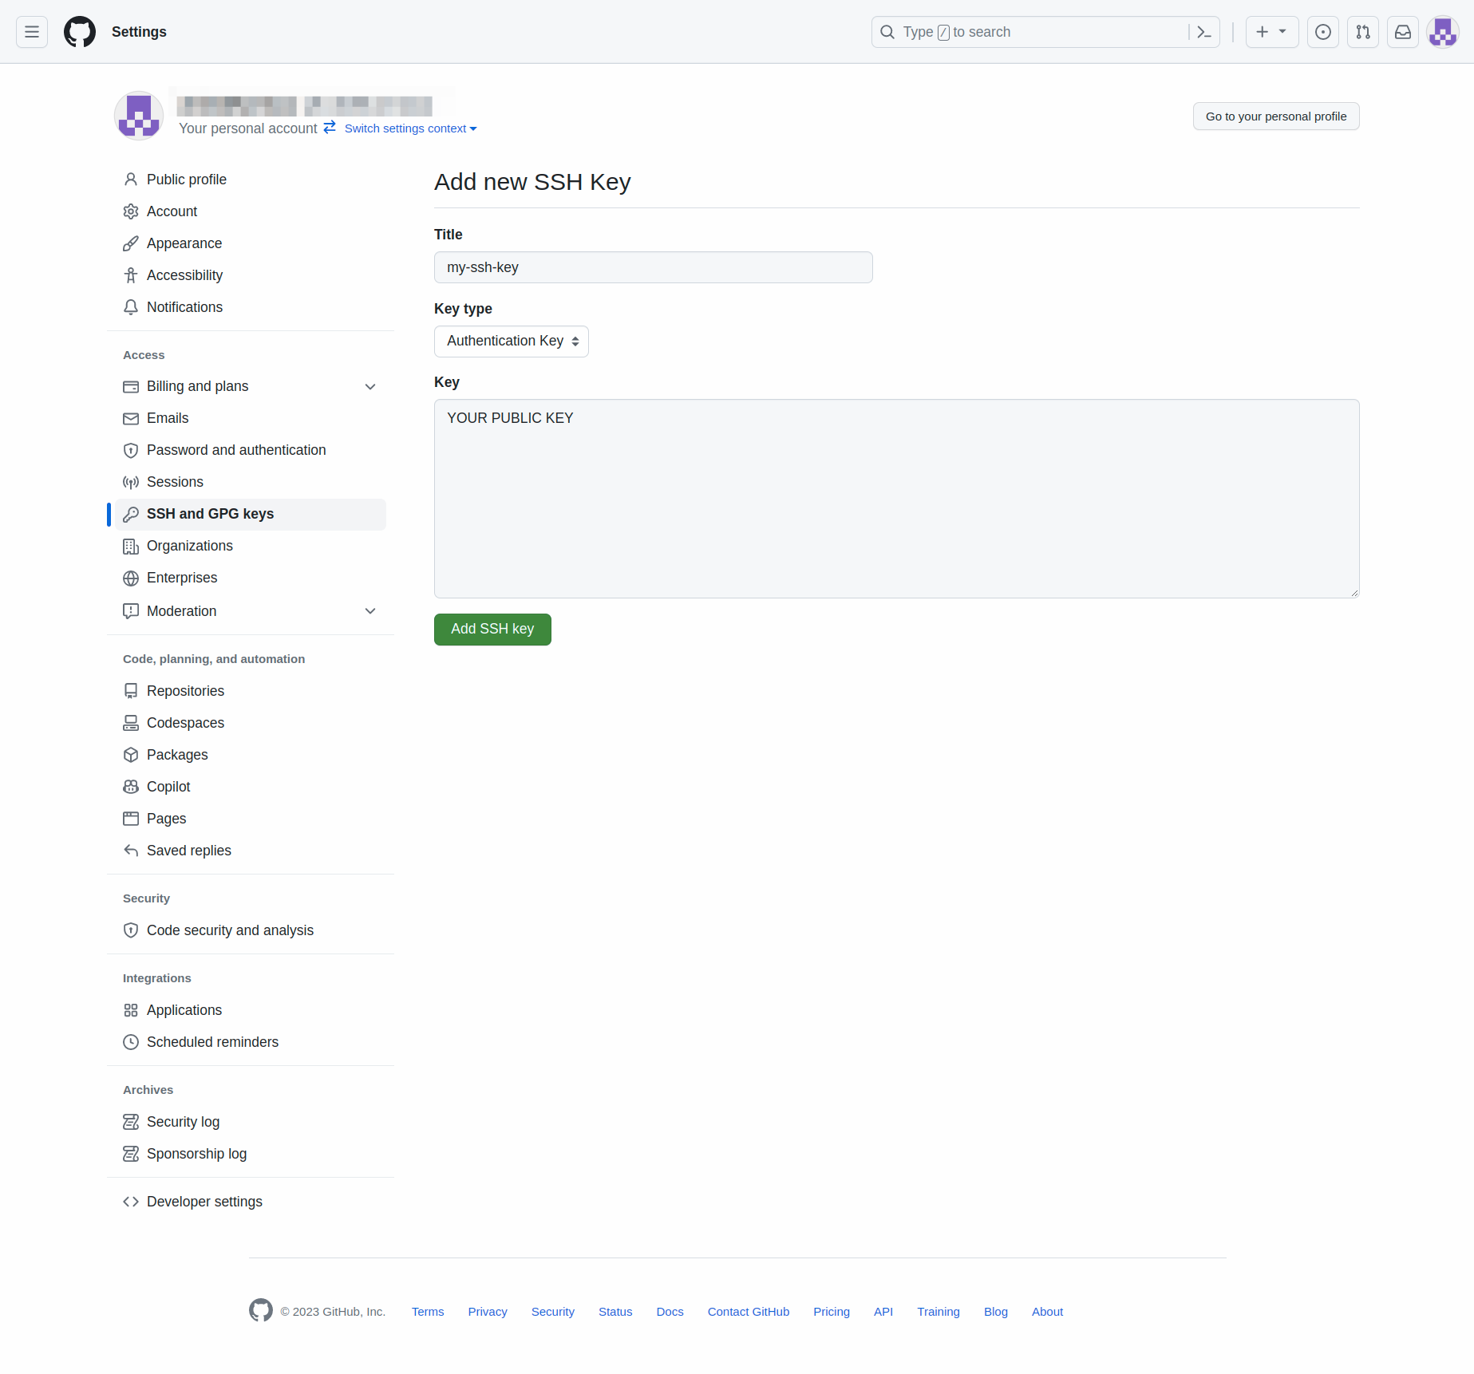Viewport: 1474px width, 1374px height.
Task: Expand the Moderation section
Action: (x=370, y=611)
